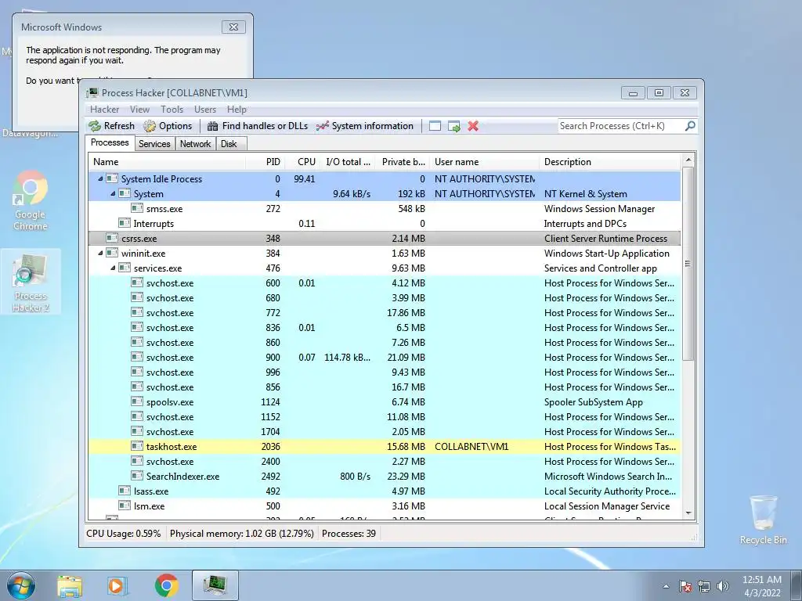Click the Processes: 39 status entry

[349, 534]
